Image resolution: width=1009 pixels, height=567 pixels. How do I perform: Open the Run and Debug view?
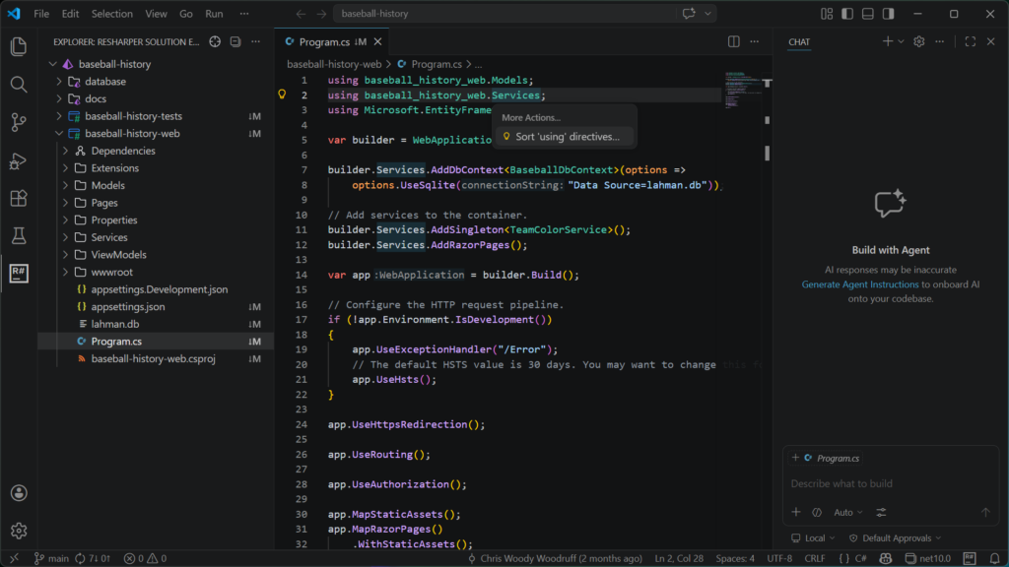(x=18, y=160)
